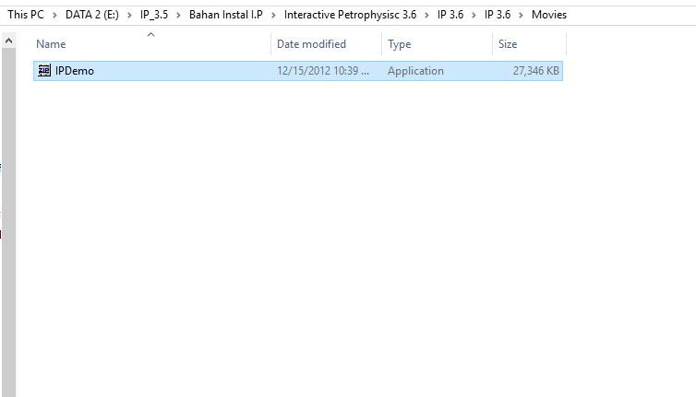
Task: Expand chevron after This PC breadcrumb
Action: [54, 15]
